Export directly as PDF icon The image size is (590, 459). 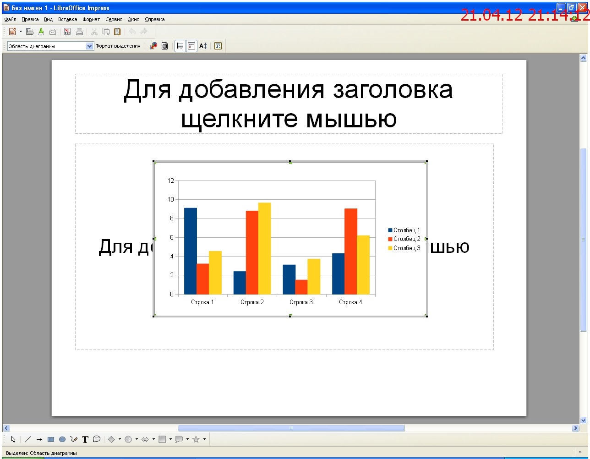[67, 32]
